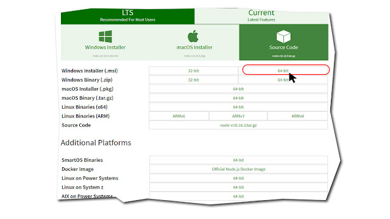Open the macOS Installer link label
This screenshot has height=219, width=390.
coord(194,47)
